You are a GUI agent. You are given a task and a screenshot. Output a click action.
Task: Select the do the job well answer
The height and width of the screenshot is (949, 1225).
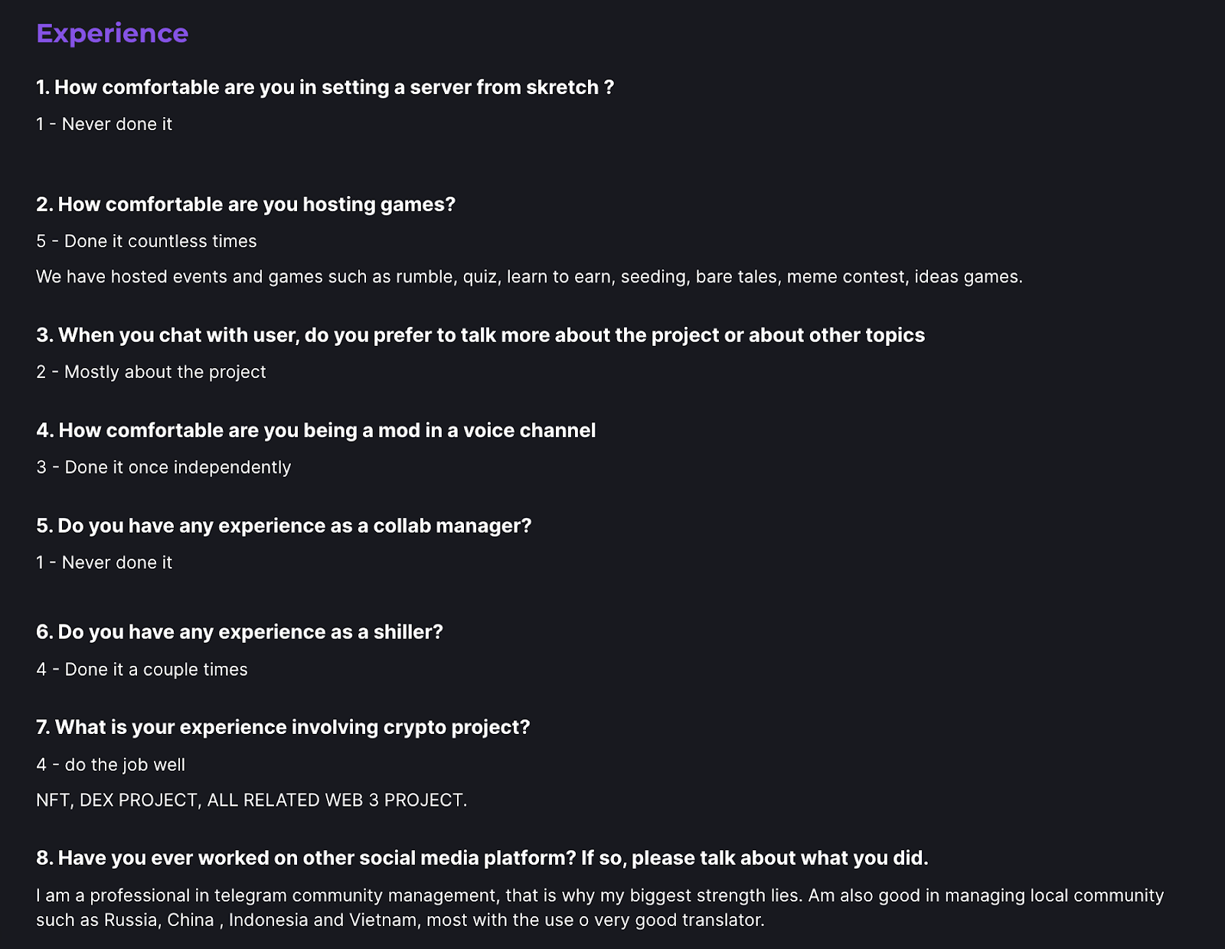[x=110, y=765]
